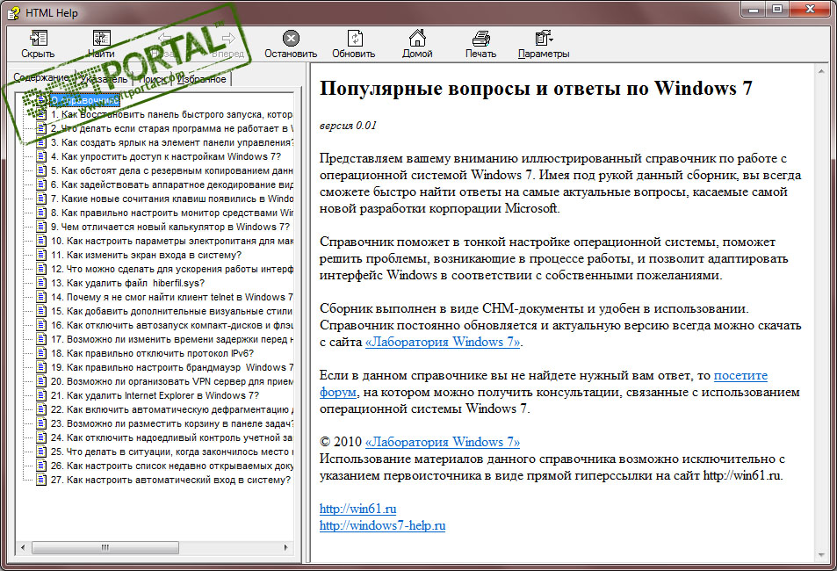
Task: Open topic 9 about новый калькулятор
Action: tap(170, 227)
